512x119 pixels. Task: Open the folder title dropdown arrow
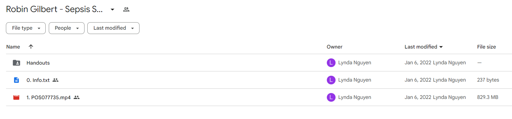coord(112,10)
